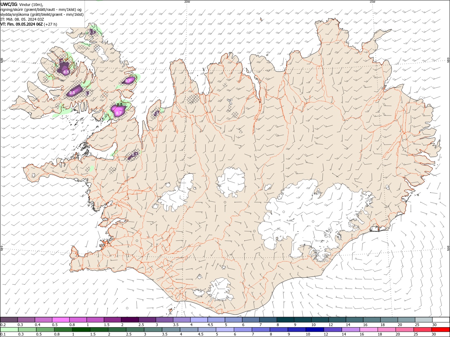The width and height of the screenshot is (450, 337).
Task: Click the palest green lower swatch labeled 0.1
Action: tap(9, 330)
